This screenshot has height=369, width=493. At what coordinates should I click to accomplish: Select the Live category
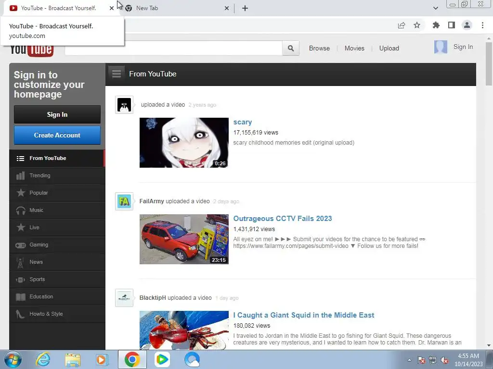(57, 227)
